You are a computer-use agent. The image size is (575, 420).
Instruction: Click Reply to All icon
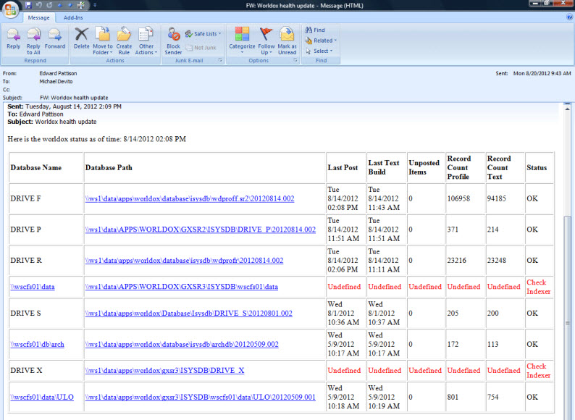[x=33, y=40]
